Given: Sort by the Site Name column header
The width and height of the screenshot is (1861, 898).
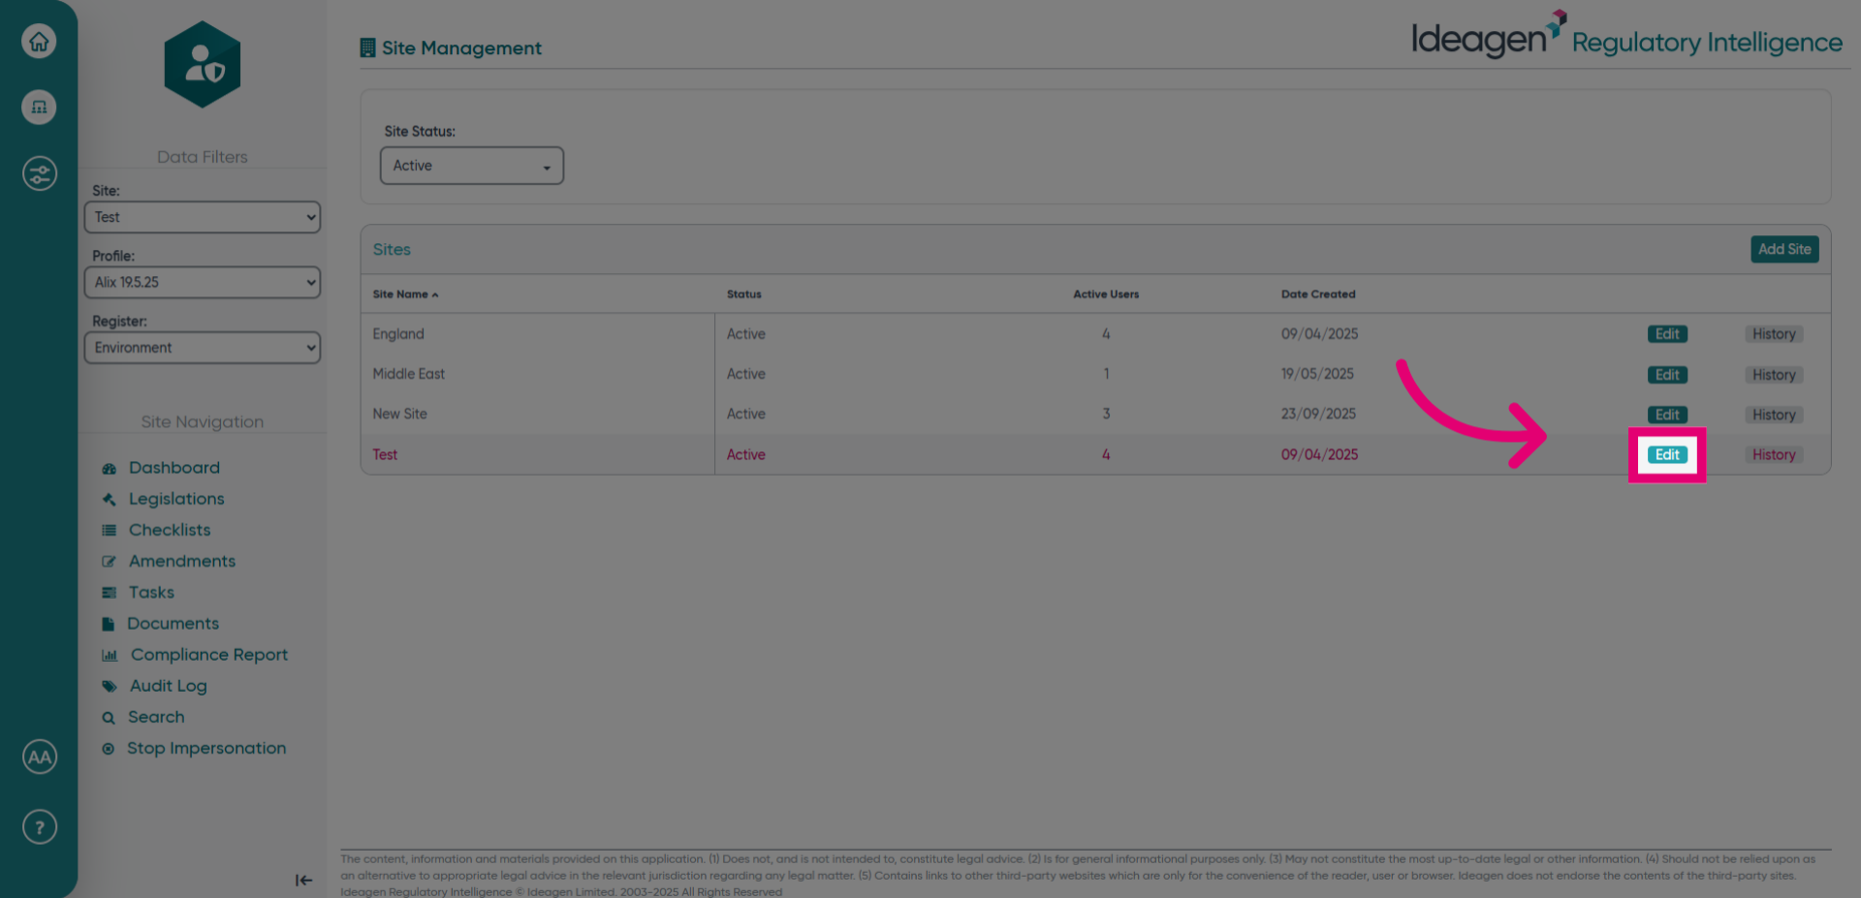Looking at the screenshot, I should (x=405, y=294).
